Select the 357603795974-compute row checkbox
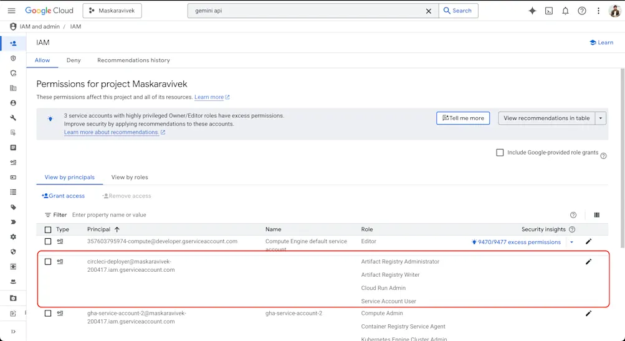 [x=48, y=241]
